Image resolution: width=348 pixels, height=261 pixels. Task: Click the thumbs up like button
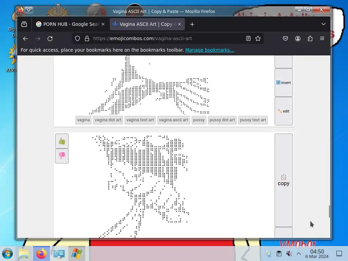tap(62, 141)
